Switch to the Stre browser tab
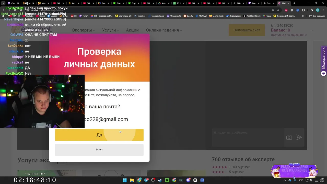This screenshot has width=327, height=184. (x=118, y=3)
